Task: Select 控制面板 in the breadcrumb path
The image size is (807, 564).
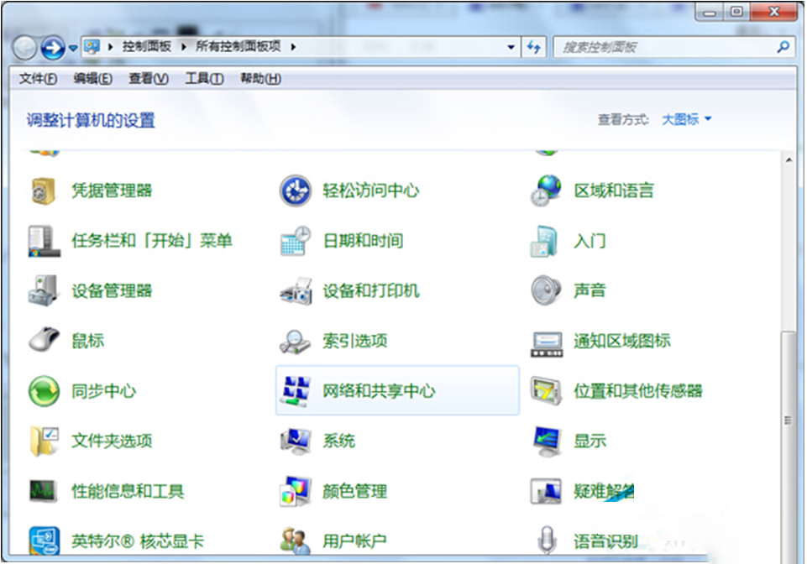Action: (147, 48)
